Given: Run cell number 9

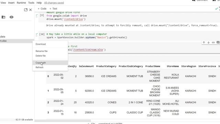Looking at the screenshot, I should [42, 15].
